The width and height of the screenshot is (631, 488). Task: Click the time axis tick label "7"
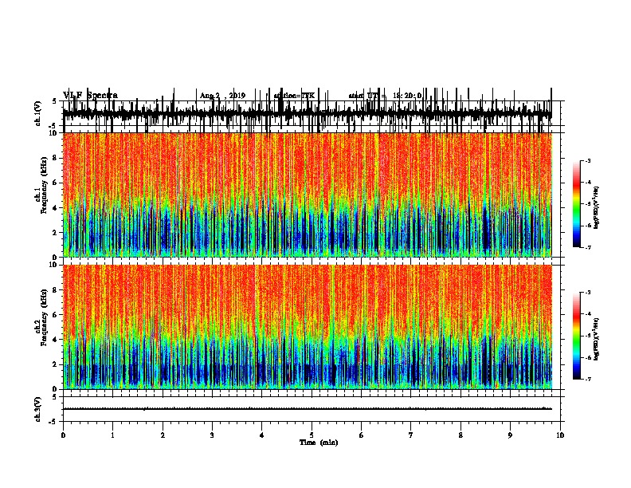click(x=411, y=435)
